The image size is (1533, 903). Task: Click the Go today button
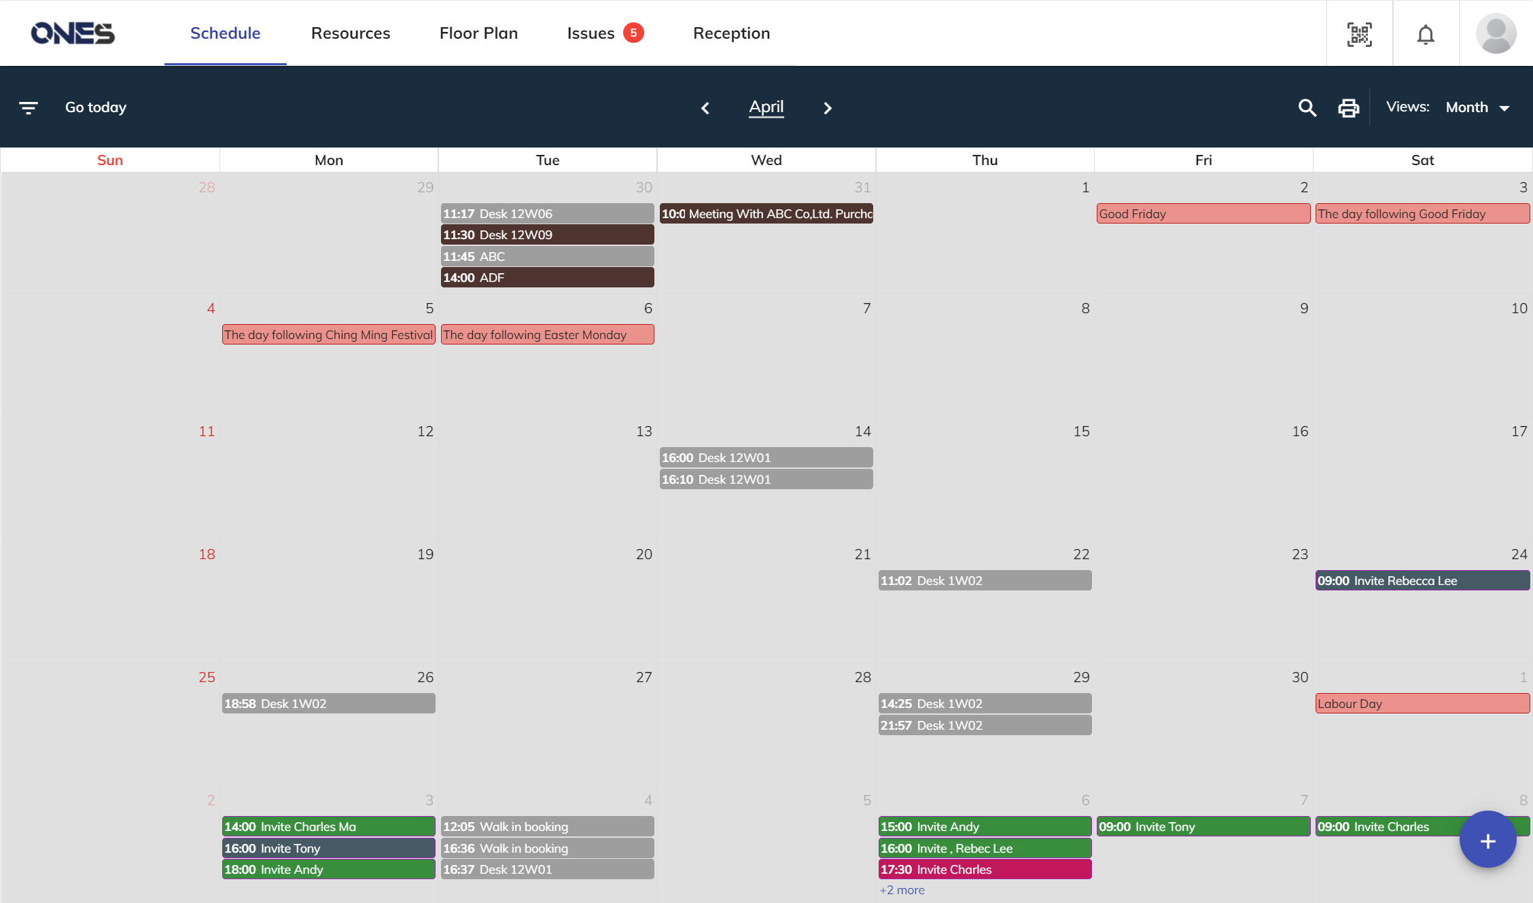[x=96, y=107]
